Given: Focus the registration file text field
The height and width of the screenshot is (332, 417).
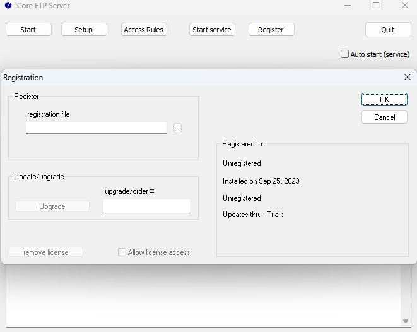Looking at the screenshot, I should [96, 127].
